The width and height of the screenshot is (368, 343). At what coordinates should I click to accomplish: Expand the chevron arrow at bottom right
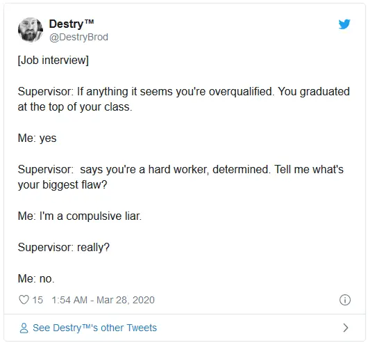pos(346,328)
